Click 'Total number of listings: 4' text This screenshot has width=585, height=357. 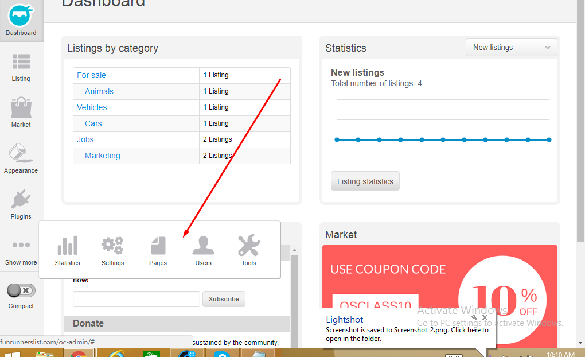pos(376,83)
